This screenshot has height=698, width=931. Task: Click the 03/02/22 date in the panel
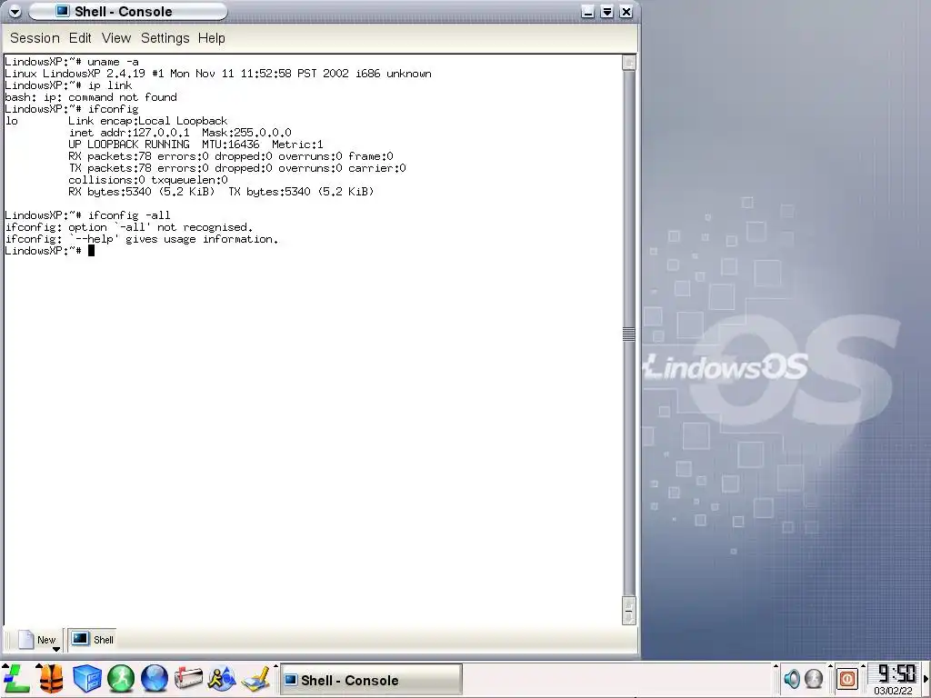point(893,691)
